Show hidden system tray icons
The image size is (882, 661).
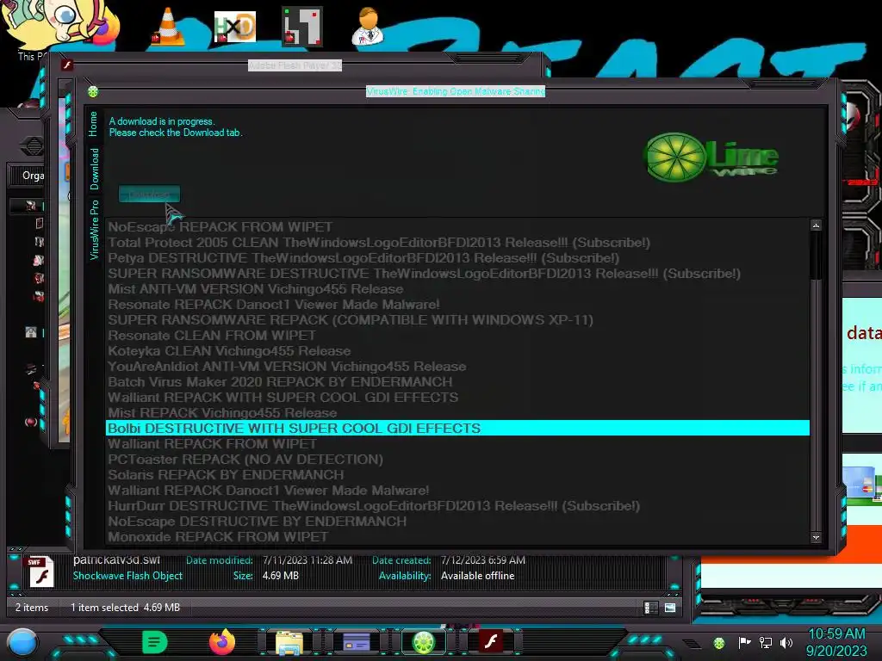(693, 644)
